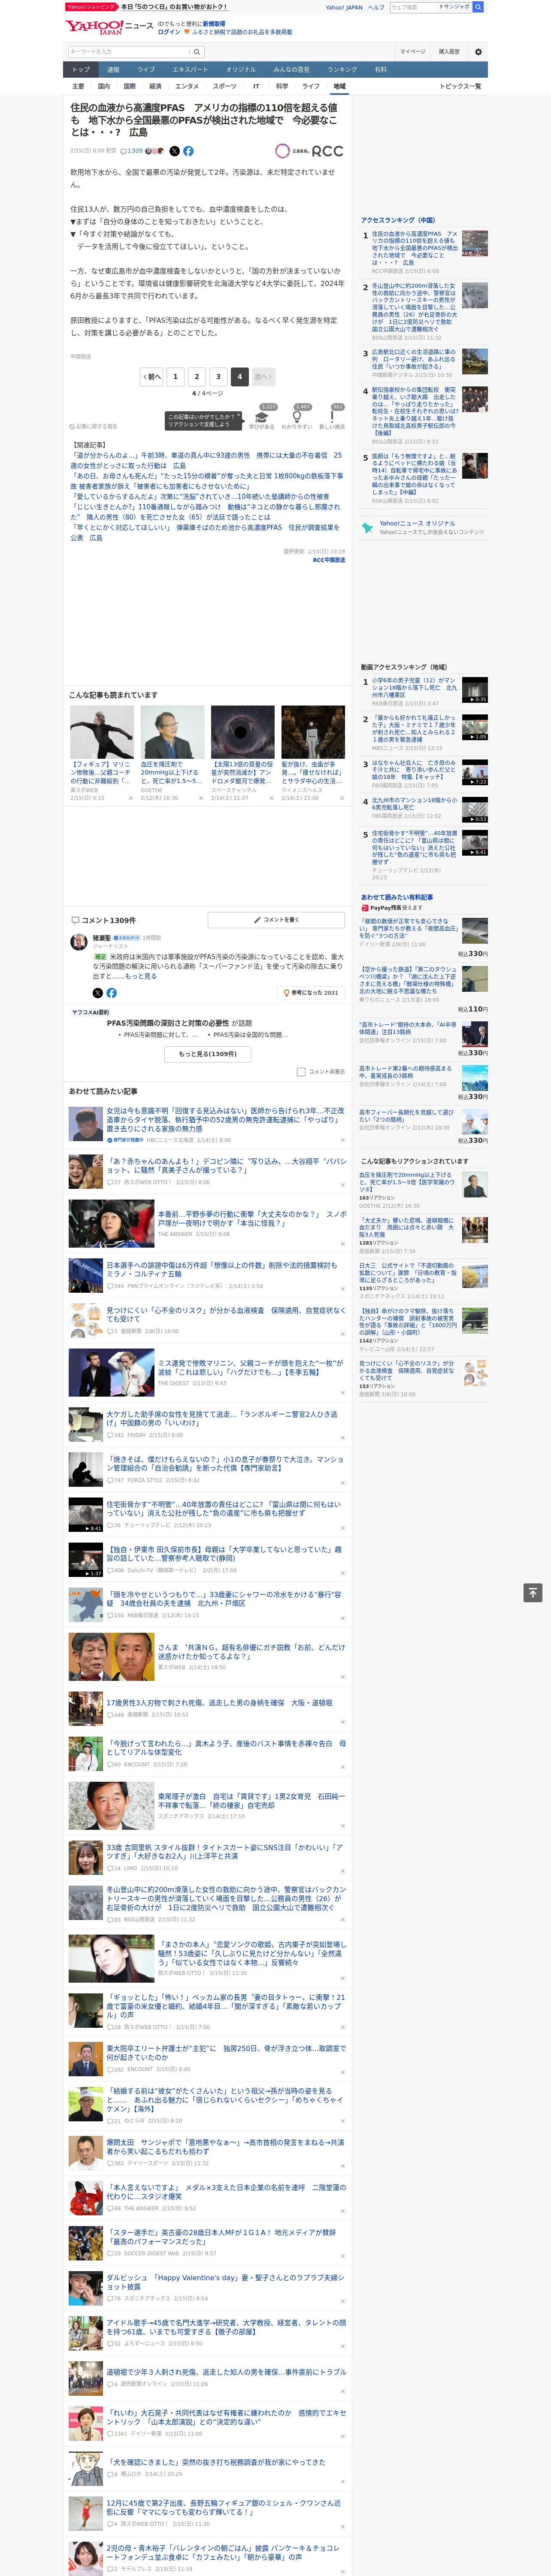Viewport: 551px width, 2576px height.
Task: Select the エキスパート navigation tab
Action: pos(190,70)
